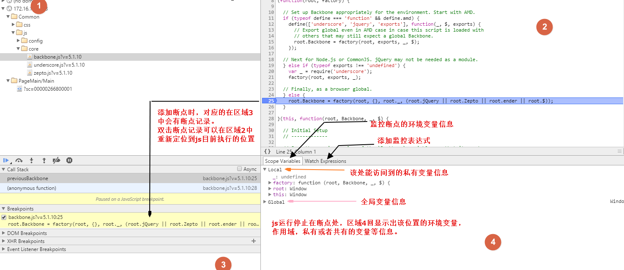
Task: Collapse the Local scope section
Action: coord(265,169)
